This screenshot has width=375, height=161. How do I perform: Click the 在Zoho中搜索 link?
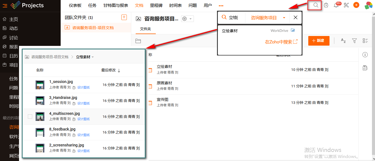click(x=281, y=42)
